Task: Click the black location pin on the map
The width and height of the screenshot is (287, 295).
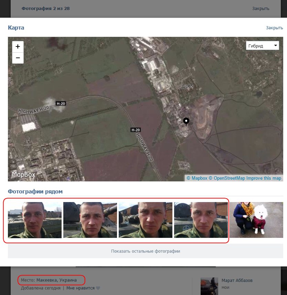Action: pyautogui.click(x=186, y=122)
